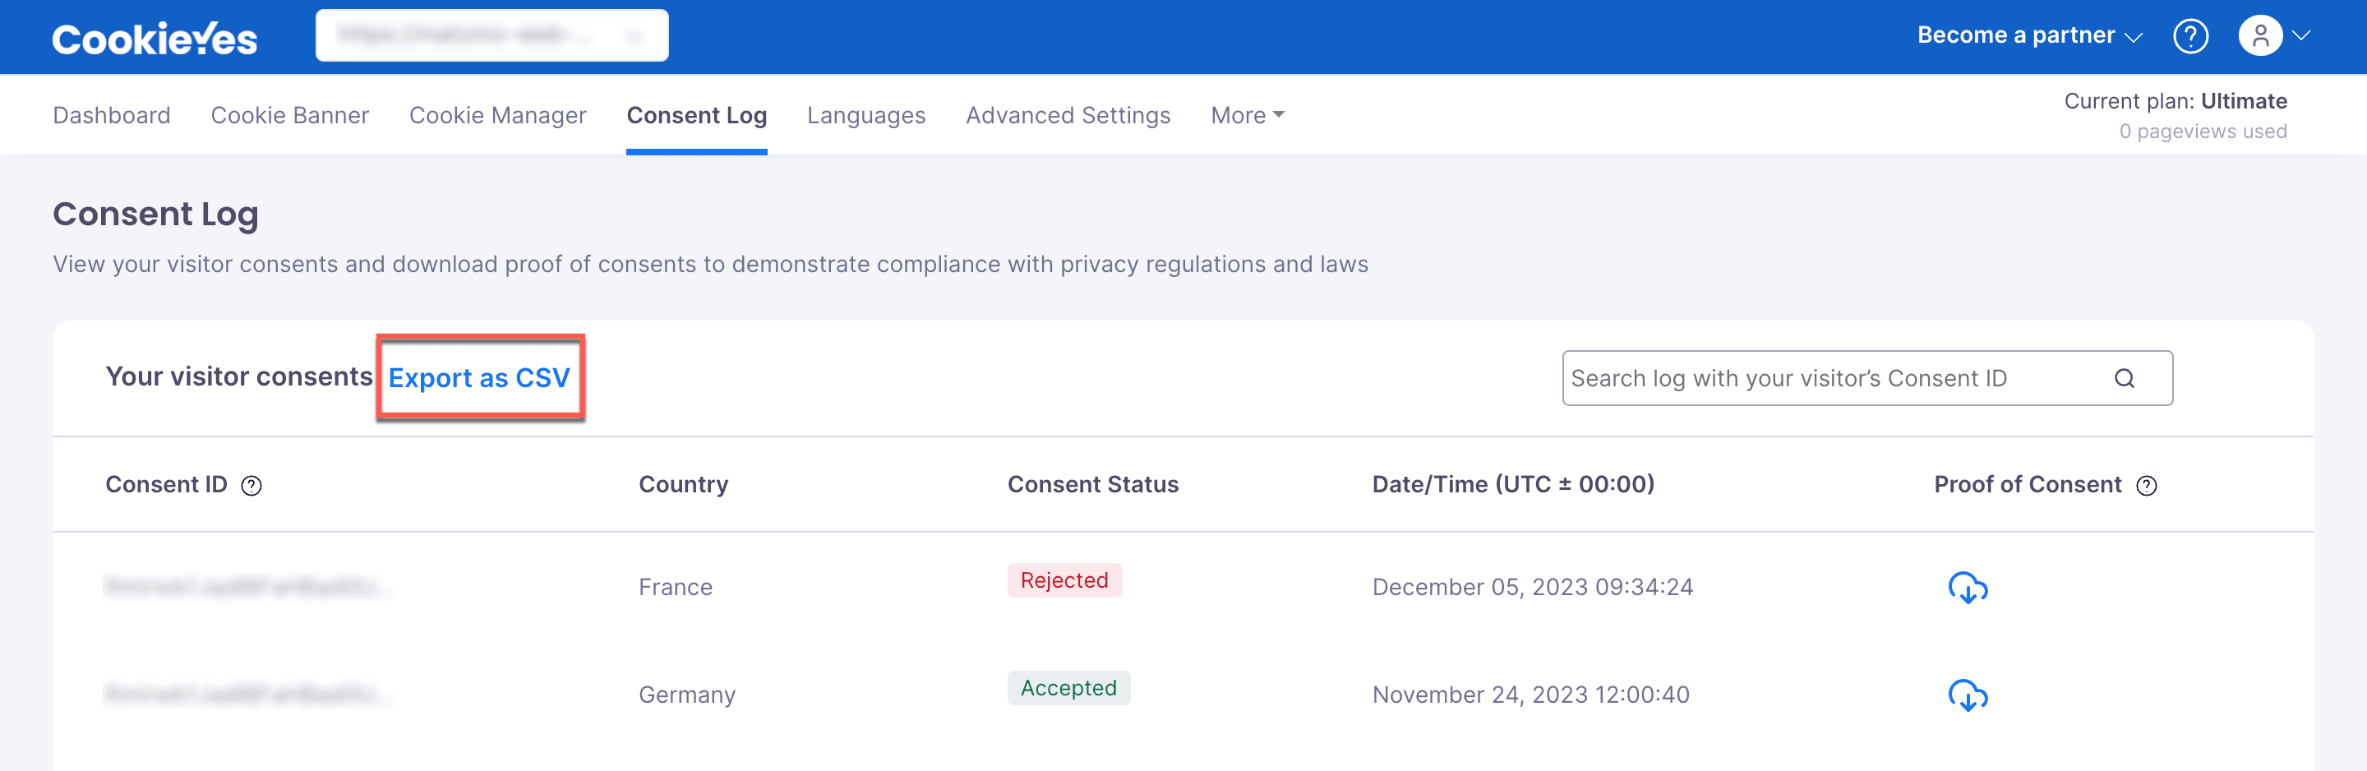This screenshot has width=2367, height=771.
Task: Open the website selector dropdown
Action: (x=491, y=36)
